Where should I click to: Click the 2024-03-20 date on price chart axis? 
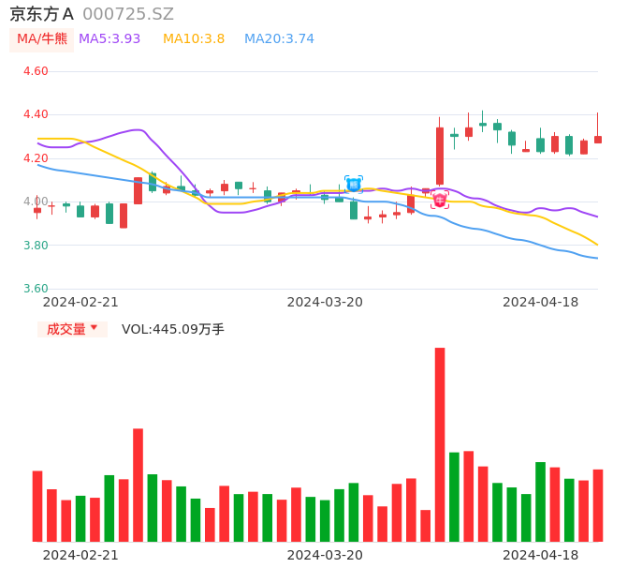pos(325,302)
